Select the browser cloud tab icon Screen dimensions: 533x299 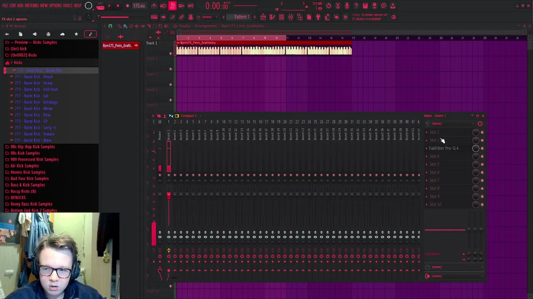[62, 34]
